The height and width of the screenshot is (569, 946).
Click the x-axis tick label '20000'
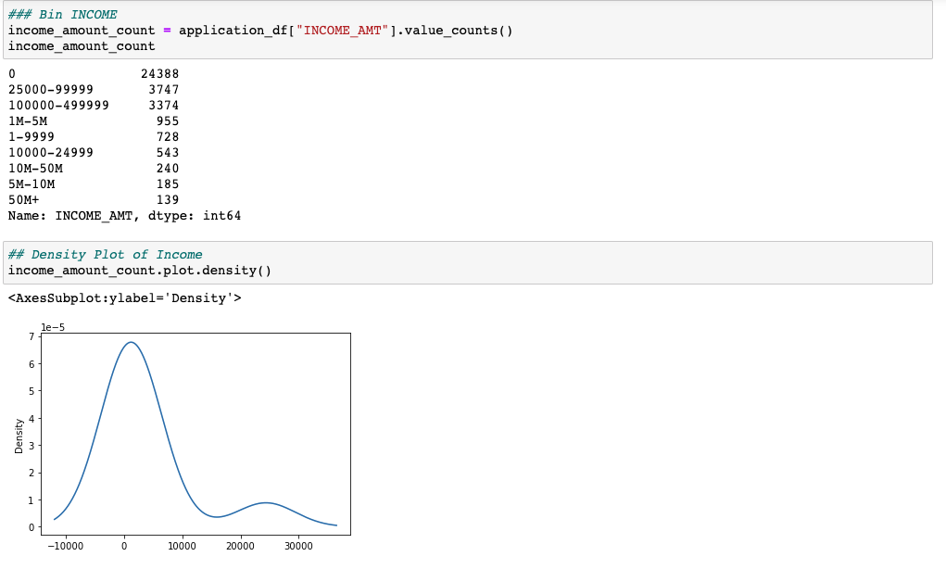pos(240,546)
